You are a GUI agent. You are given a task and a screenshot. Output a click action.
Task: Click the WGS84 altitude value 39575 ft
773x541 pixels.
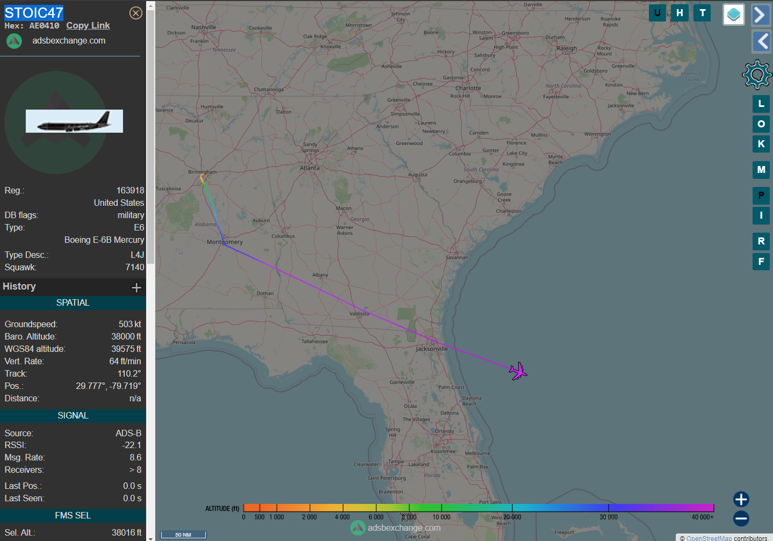coord(126,349)
